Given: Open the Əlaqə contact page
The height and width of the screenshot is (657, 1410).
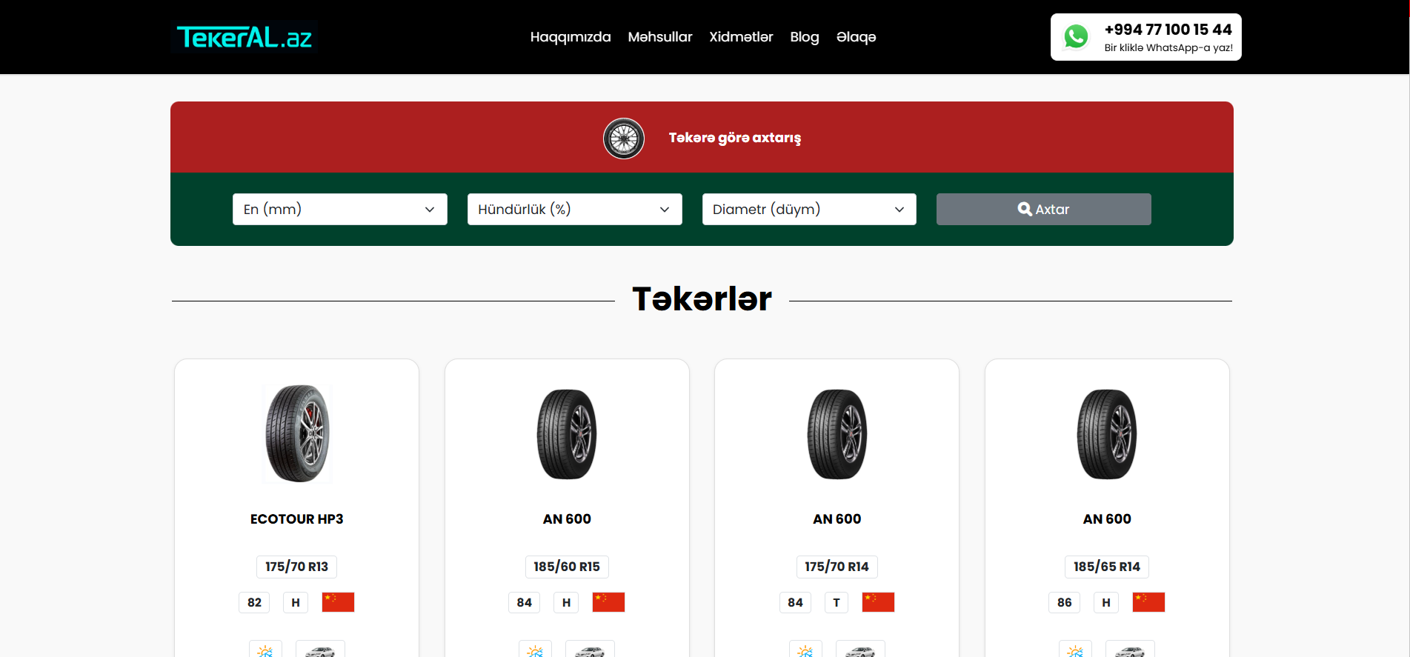Looking at the screenshot, I should (856, 37).
